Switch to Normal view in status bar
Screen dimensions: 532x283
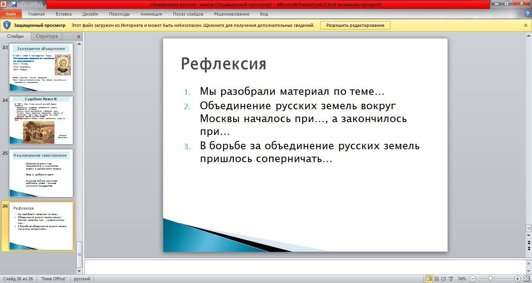click(x=429, y=279)
